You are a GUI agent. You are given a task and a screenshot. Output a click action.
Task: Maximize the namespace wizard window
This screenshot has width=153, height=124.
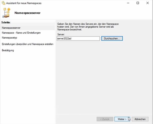coord(138,3)
